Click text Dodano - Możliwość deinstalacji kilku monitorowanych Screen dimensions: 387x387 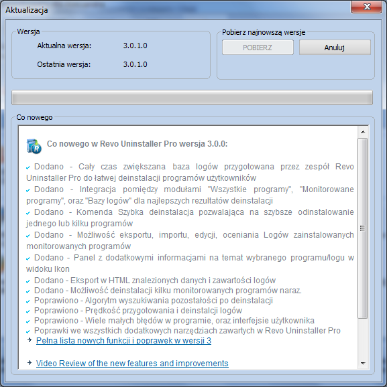point(168,291)
